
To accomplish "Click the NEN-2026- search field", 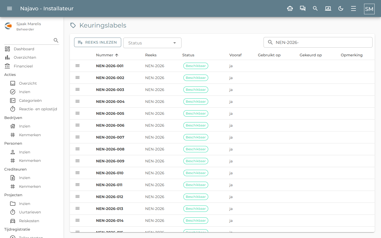I will point(318,42).
